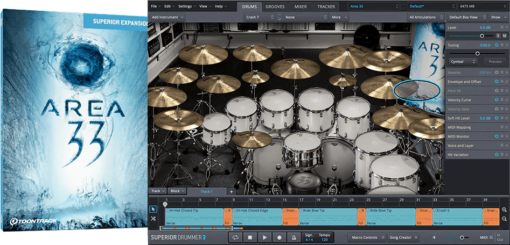The width and height of the screenshot is (510, 245).
Task: Expand the MIDI Mapping section
Action: (506, 127)
